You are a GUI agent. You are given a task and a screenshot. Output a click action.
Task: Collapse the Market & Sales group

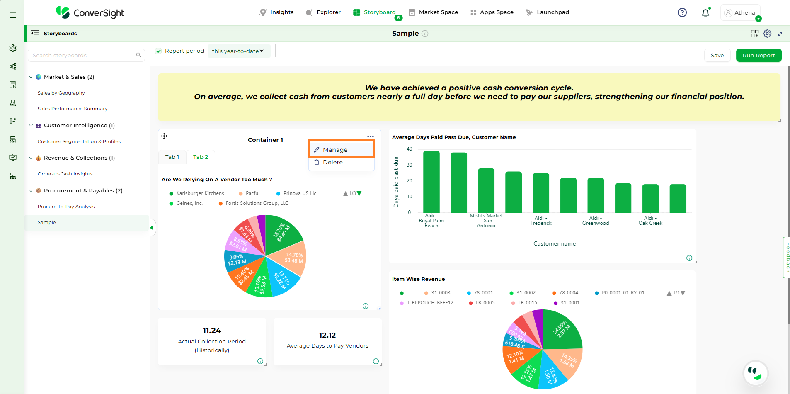coord(31,77)
